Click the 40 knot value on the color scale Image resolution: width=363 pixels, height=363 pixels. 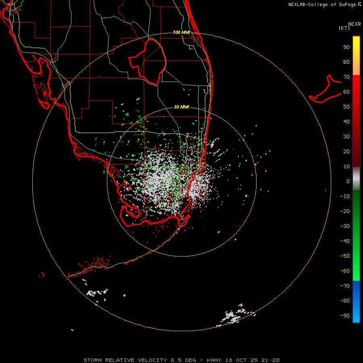(346, 122)
